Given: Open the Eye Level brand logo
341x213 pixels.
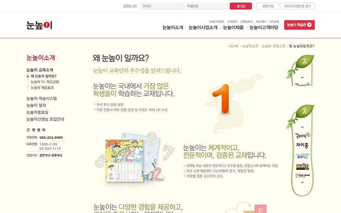Looking at the screenshot, I should [303, 175].
